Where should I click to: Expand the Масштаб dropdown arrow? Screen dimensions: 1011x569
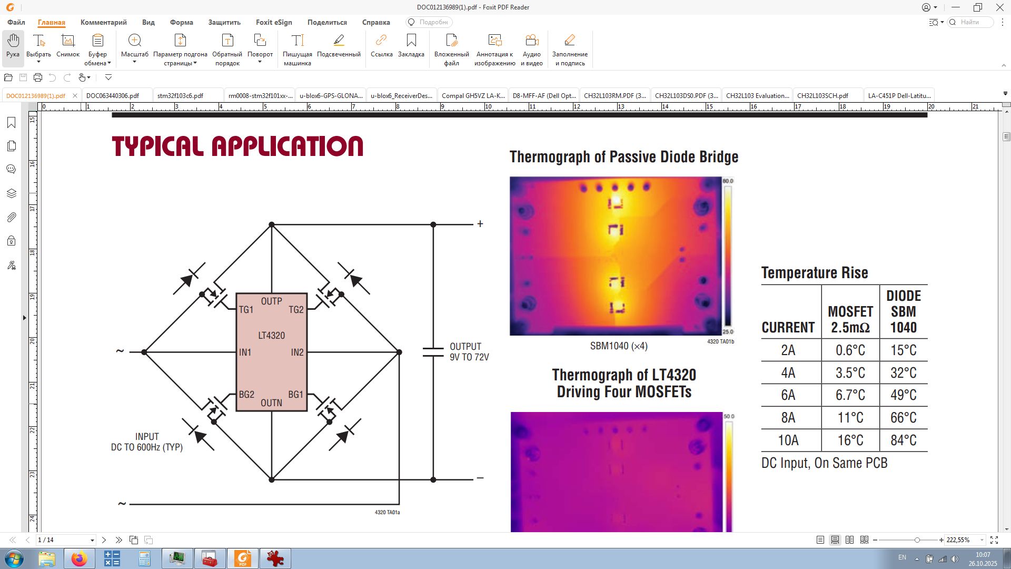pos(135,62)
